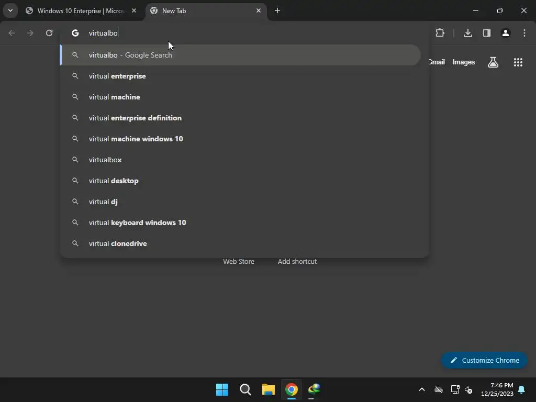Pick virtual enterprise definition suggestion

(x=240, y=118)
